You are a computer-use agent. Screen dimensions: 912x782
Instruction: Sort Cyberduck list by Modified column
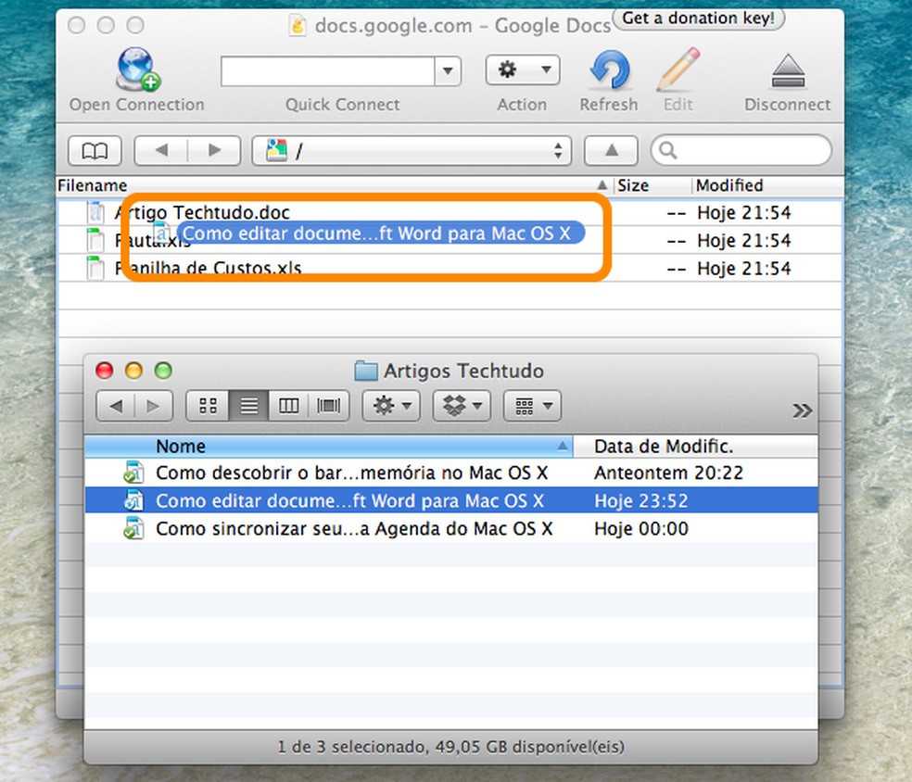pos(766,185)
